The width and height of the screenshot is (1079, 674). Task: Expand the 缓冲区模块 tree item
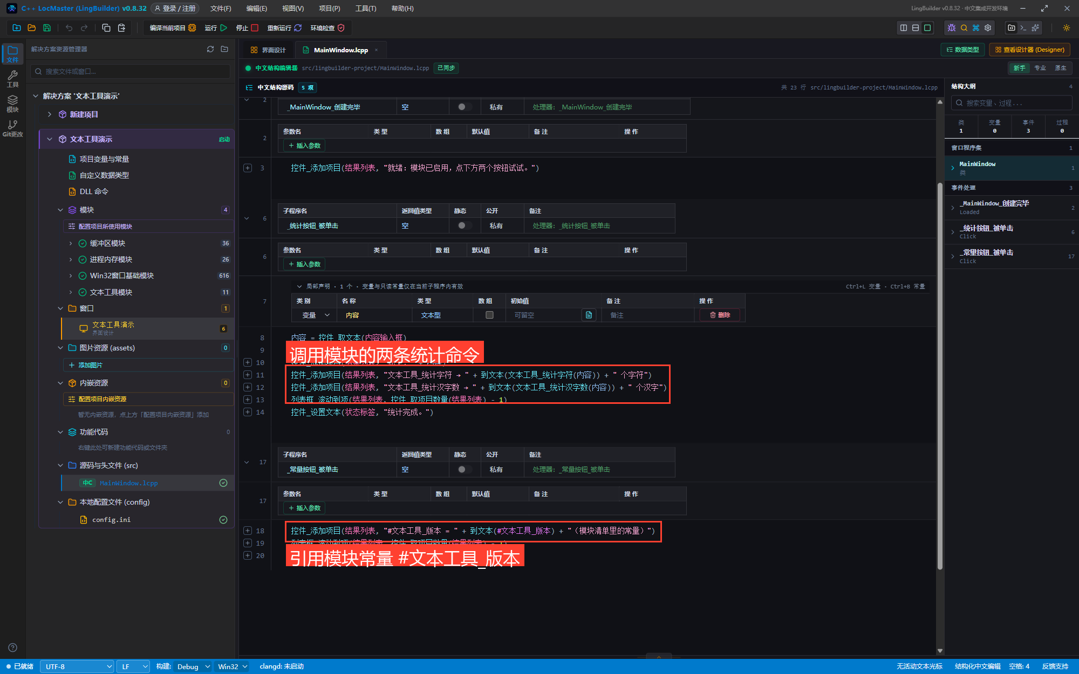(x=71, y=243)
